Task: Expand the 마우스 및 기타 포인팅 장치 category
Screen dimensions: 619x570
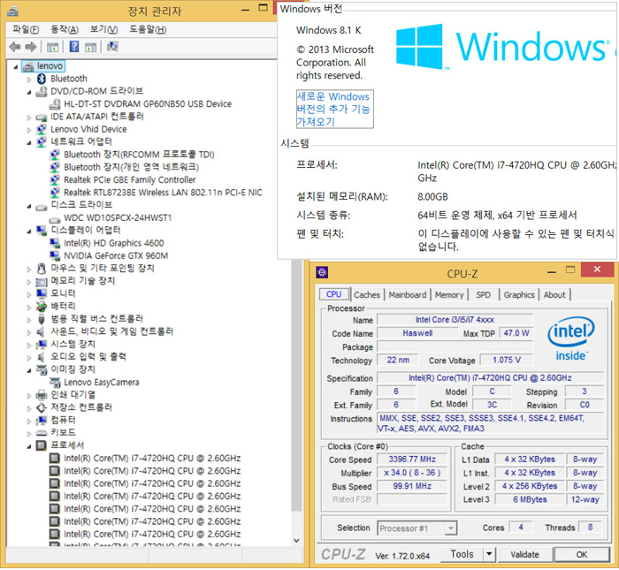Action: click(x=29, y=269)
